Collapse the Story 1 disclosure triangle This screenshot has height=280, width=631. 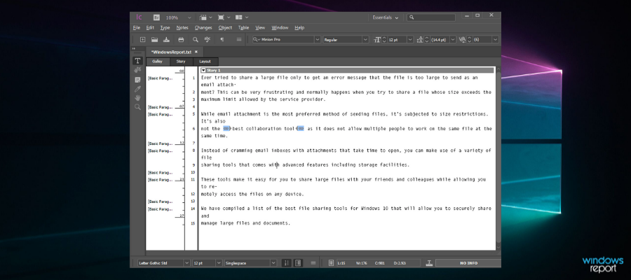click(x=203, y=70)
